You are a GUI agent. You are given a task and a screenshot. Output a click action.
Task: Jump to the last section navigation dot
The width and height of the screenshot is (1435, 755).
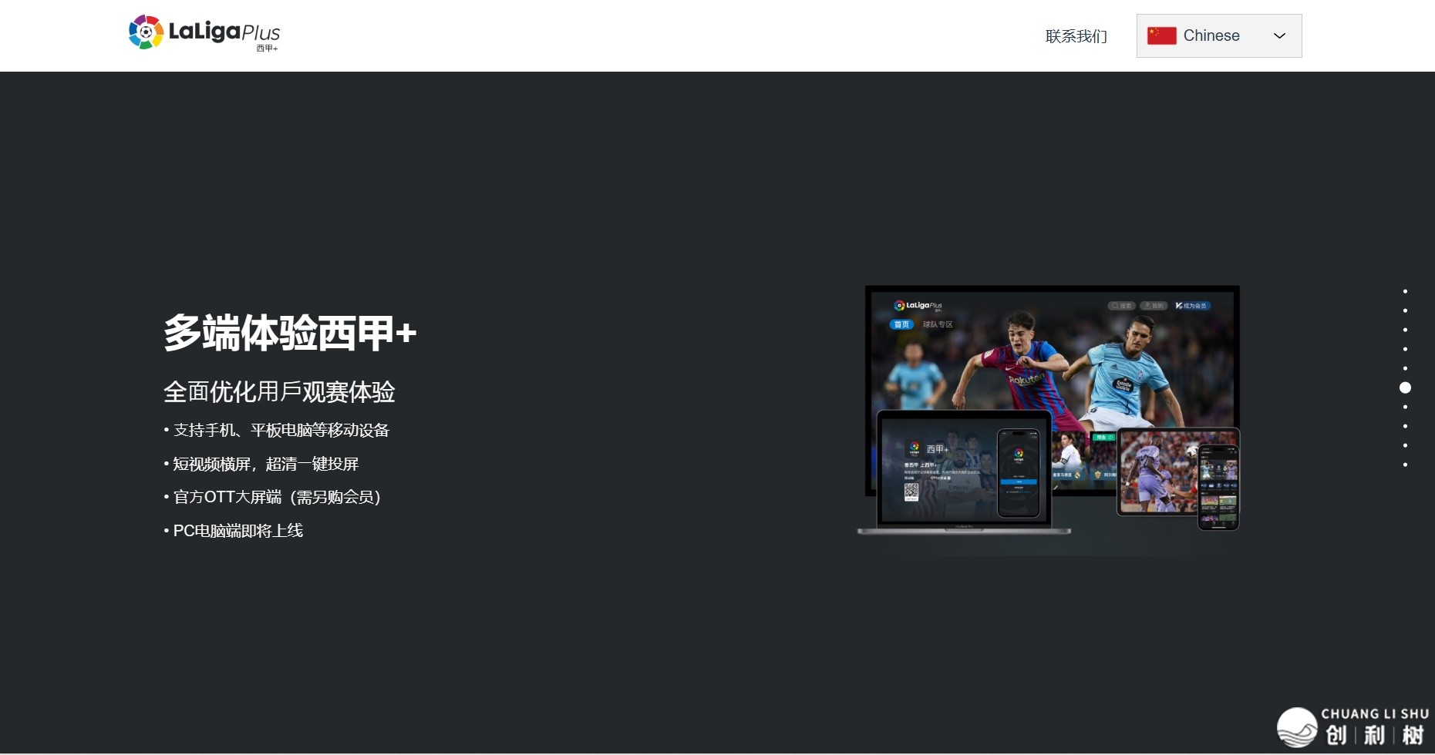1405,465
